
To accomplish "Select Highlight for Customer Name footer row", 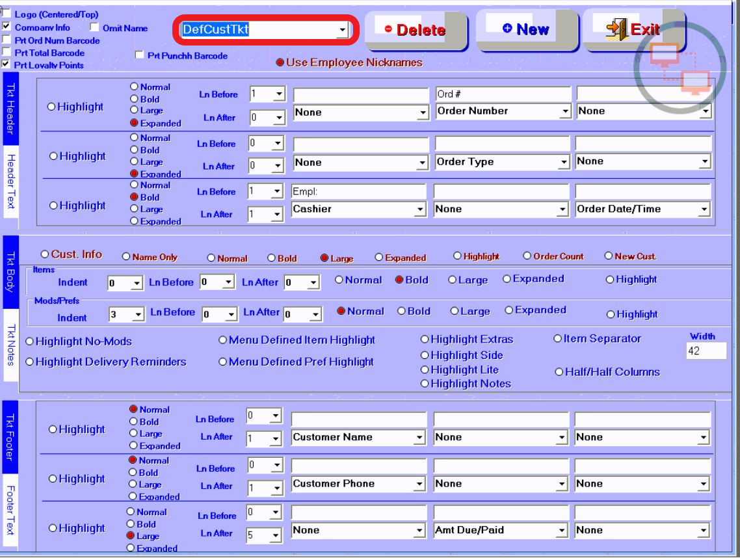I will point(53,430).
